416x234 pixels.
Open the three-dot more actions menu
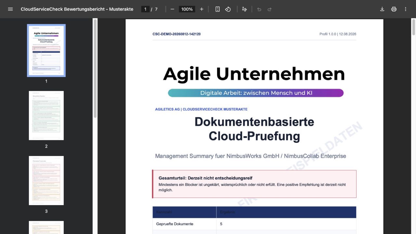point(406,9)
